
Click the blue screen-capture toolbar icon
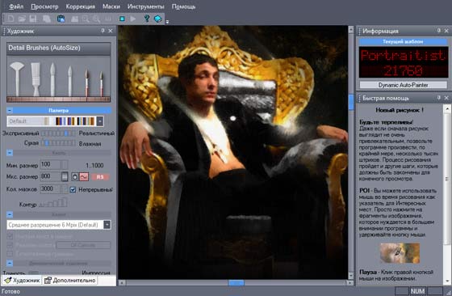tap(61, 19)
